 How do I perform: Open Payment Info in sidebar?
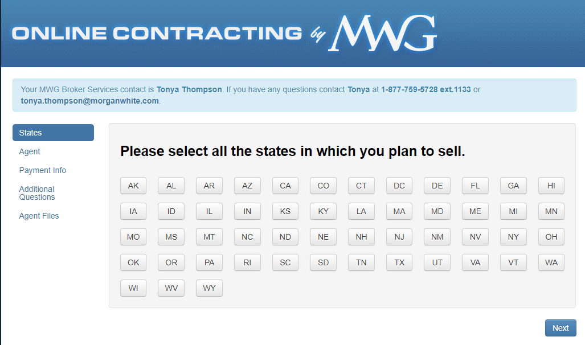[x=43, y=170]
